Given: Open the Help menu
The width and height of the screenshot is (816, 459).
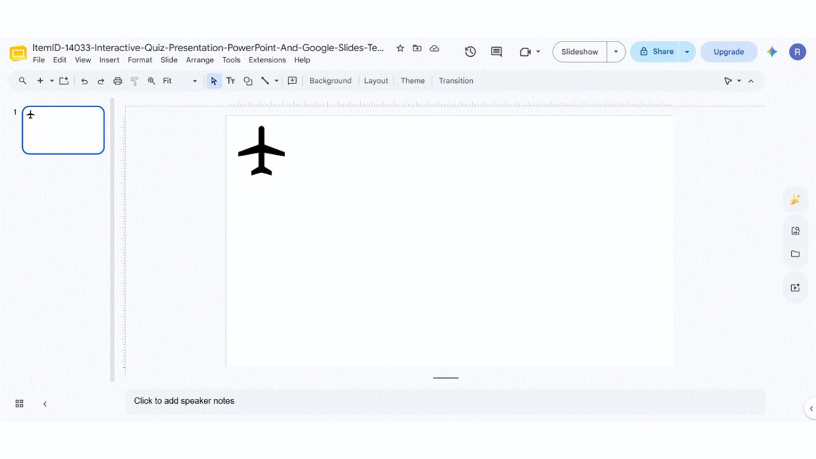Looking at the screenshot, I should tap(302, 60).
